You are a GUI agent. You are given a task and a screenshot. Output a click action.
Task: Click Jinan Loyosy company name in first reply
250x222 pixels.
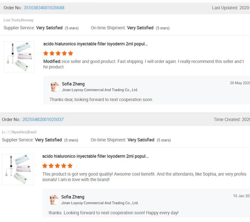(x=100, y=90)
